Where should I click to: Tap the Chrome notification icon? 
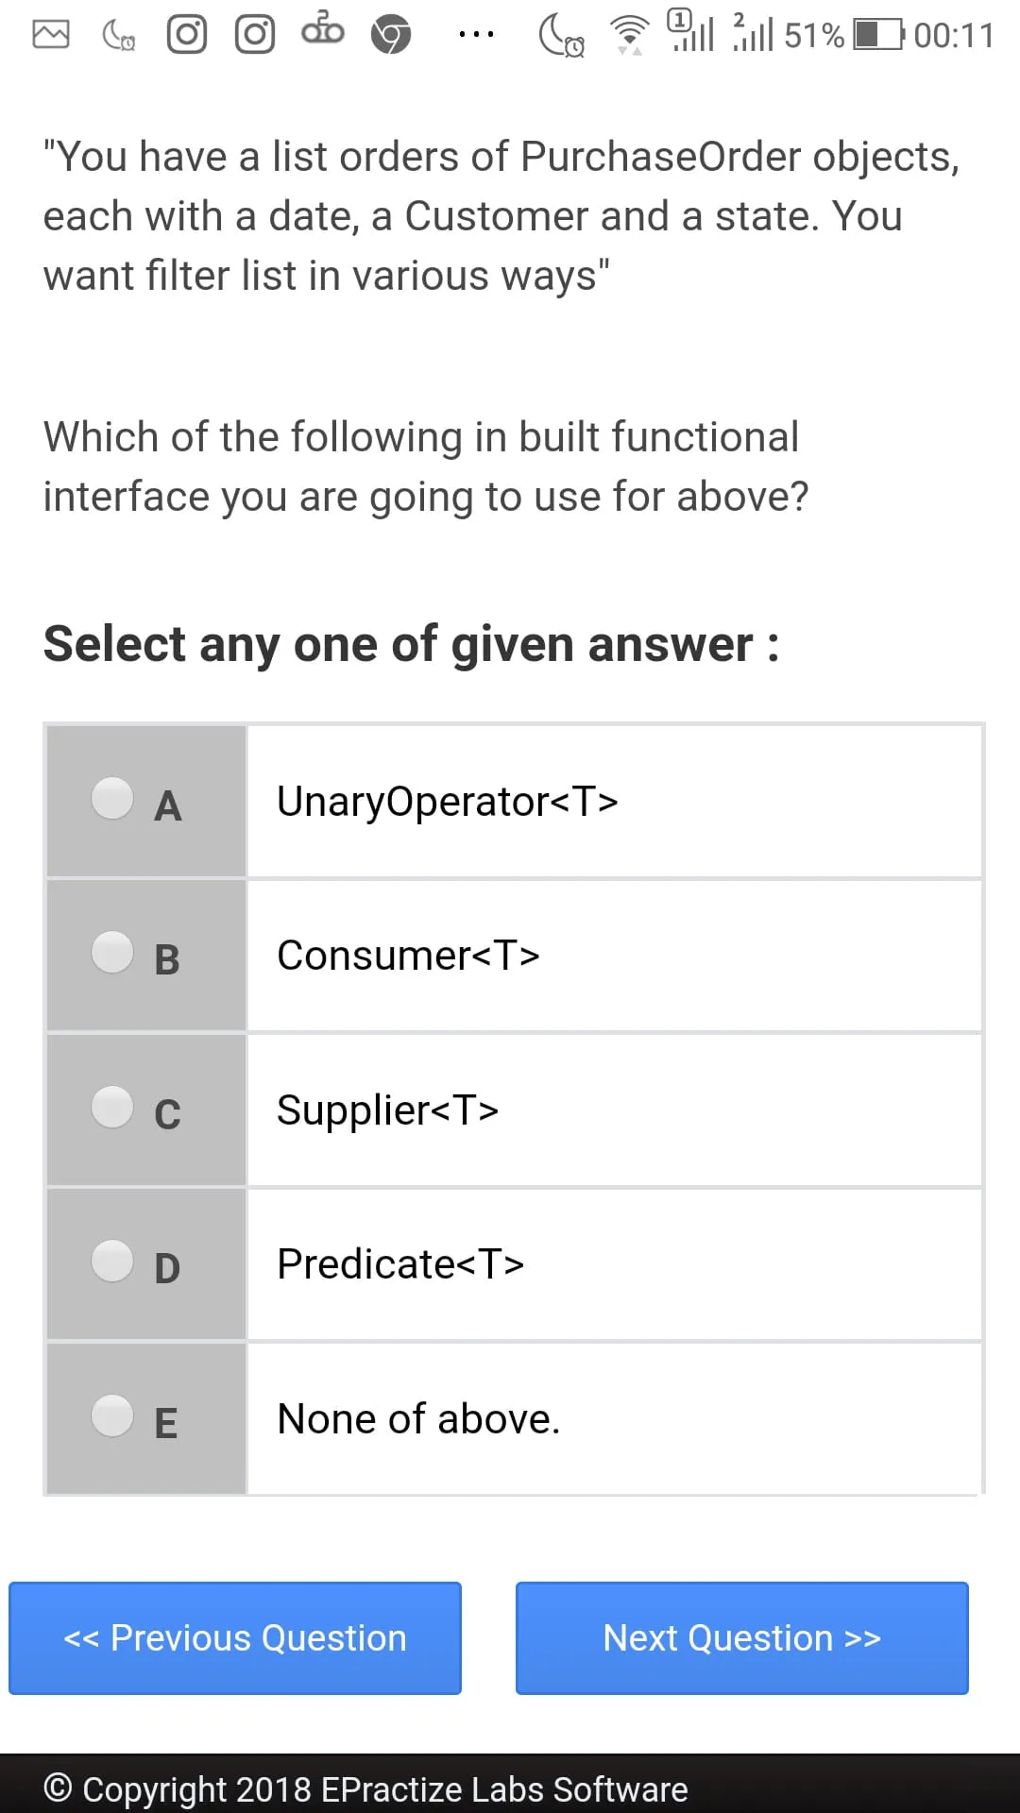click(391, 36)
